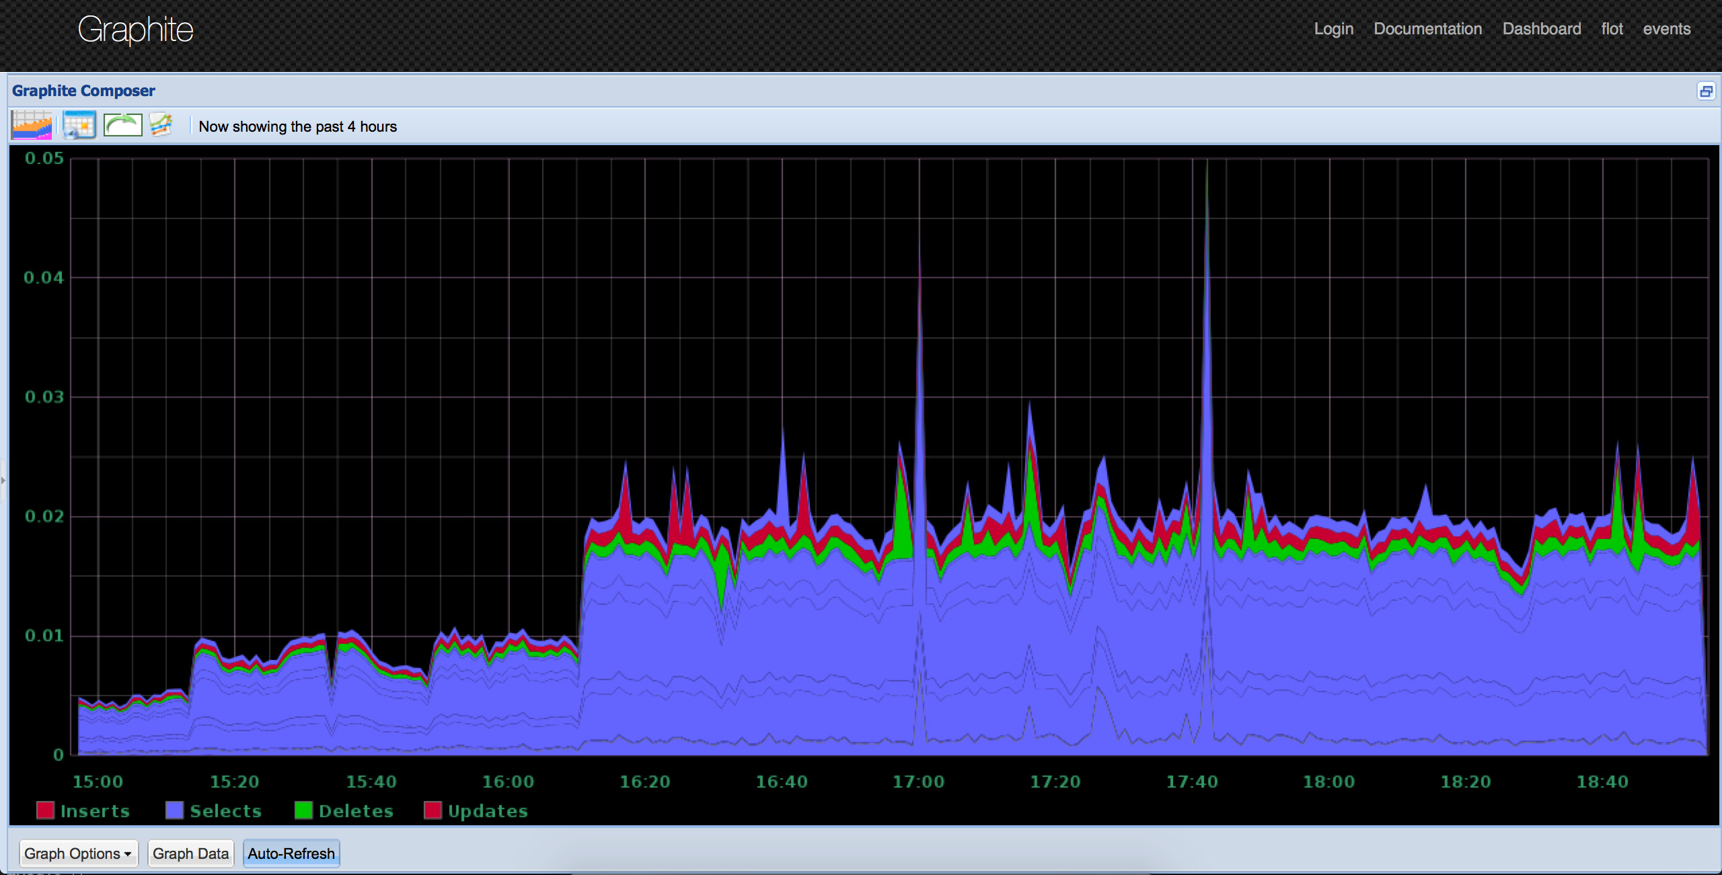Click the green arrow update graph icon

(x=122, y=126)
